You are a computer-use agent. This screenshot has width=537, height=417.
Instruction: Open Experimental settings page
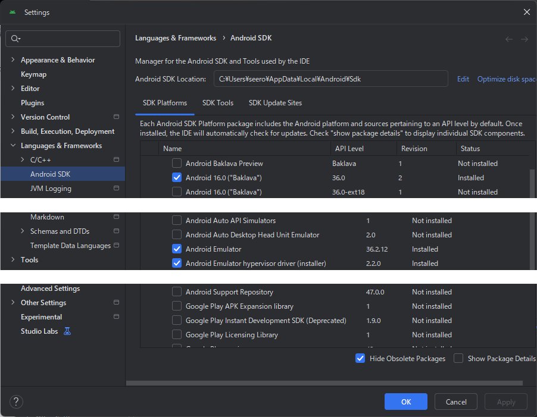point(42,317)
